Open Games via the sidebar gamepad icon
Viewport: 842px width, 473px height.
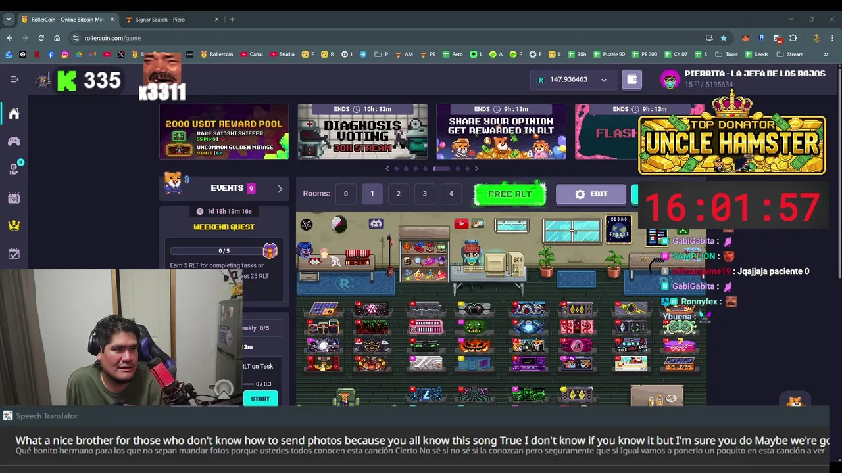click(x=14, y=141)
